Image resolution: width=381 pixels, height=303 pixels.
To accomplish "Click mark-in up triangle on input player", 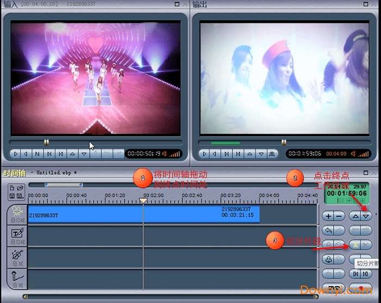I will [x=73, y=154].
